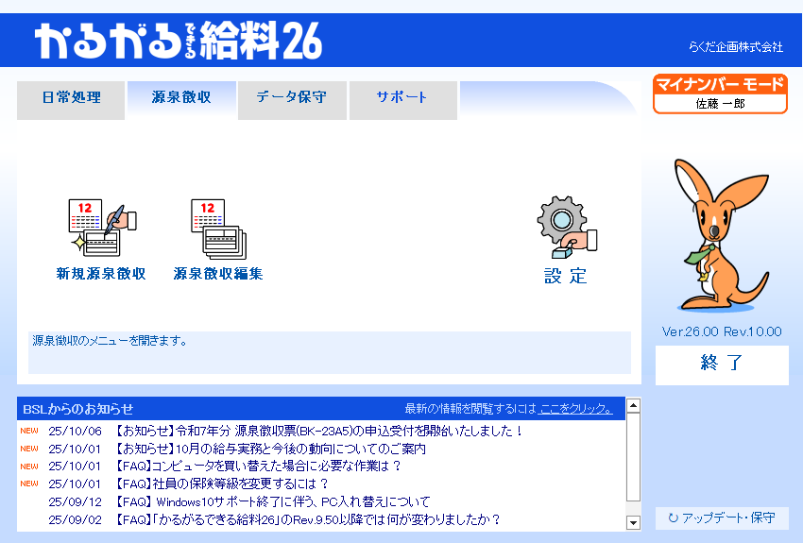Click the かるがるできる給料26 logo

pyautogui.click(x=179, y=42)
